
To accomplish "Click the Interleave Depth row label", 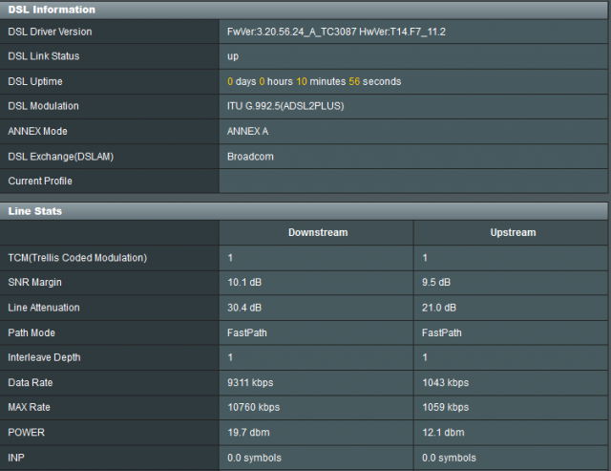I will point(44,357).
